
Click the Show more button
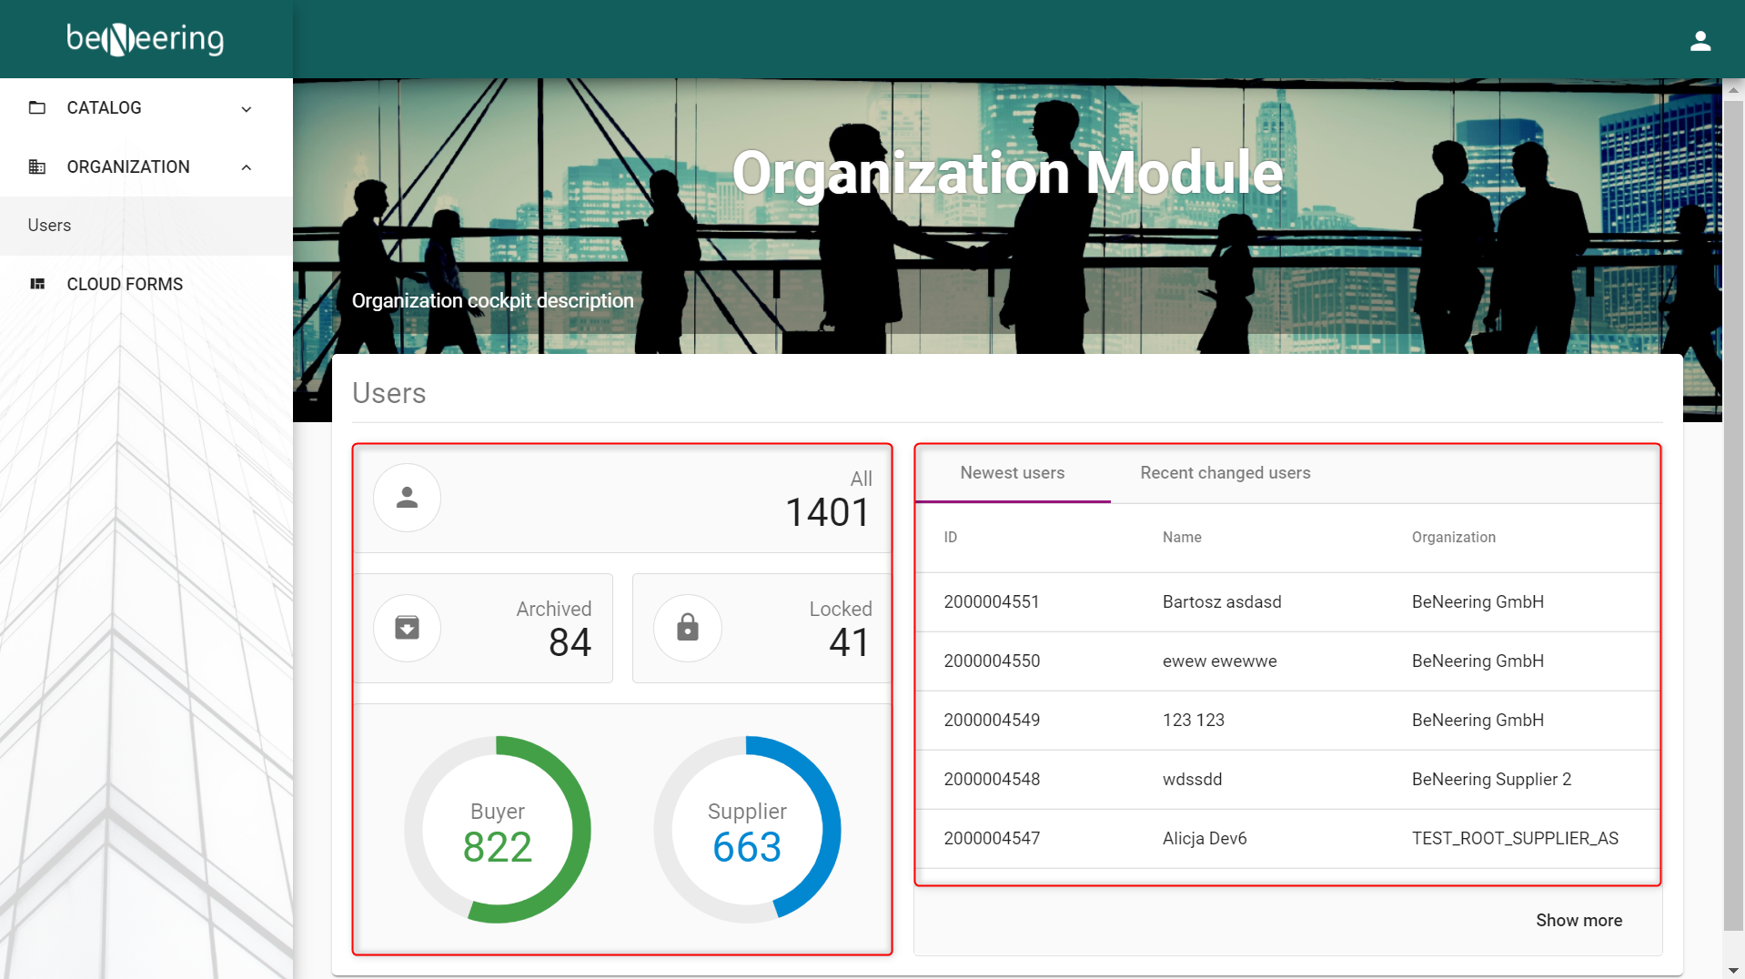tap(1579, 921)
